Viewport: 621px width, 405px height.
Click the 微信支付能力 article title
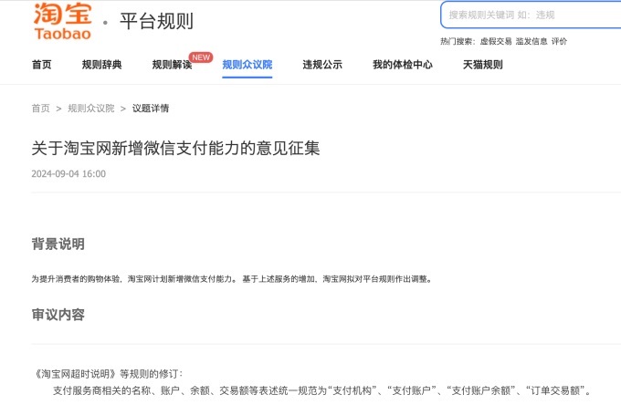(175, 148)
